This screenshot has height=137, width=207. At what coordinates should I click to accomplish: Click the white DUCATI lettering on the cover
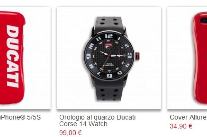point(13,56)
